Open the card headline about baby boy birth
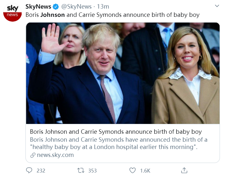 click(x=116, y=132)
